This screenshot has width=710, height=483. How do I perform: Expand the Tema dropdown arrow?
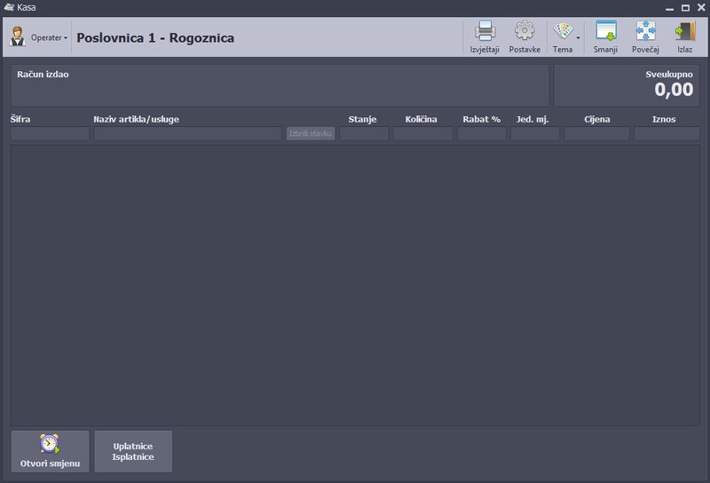click(578, 38)
